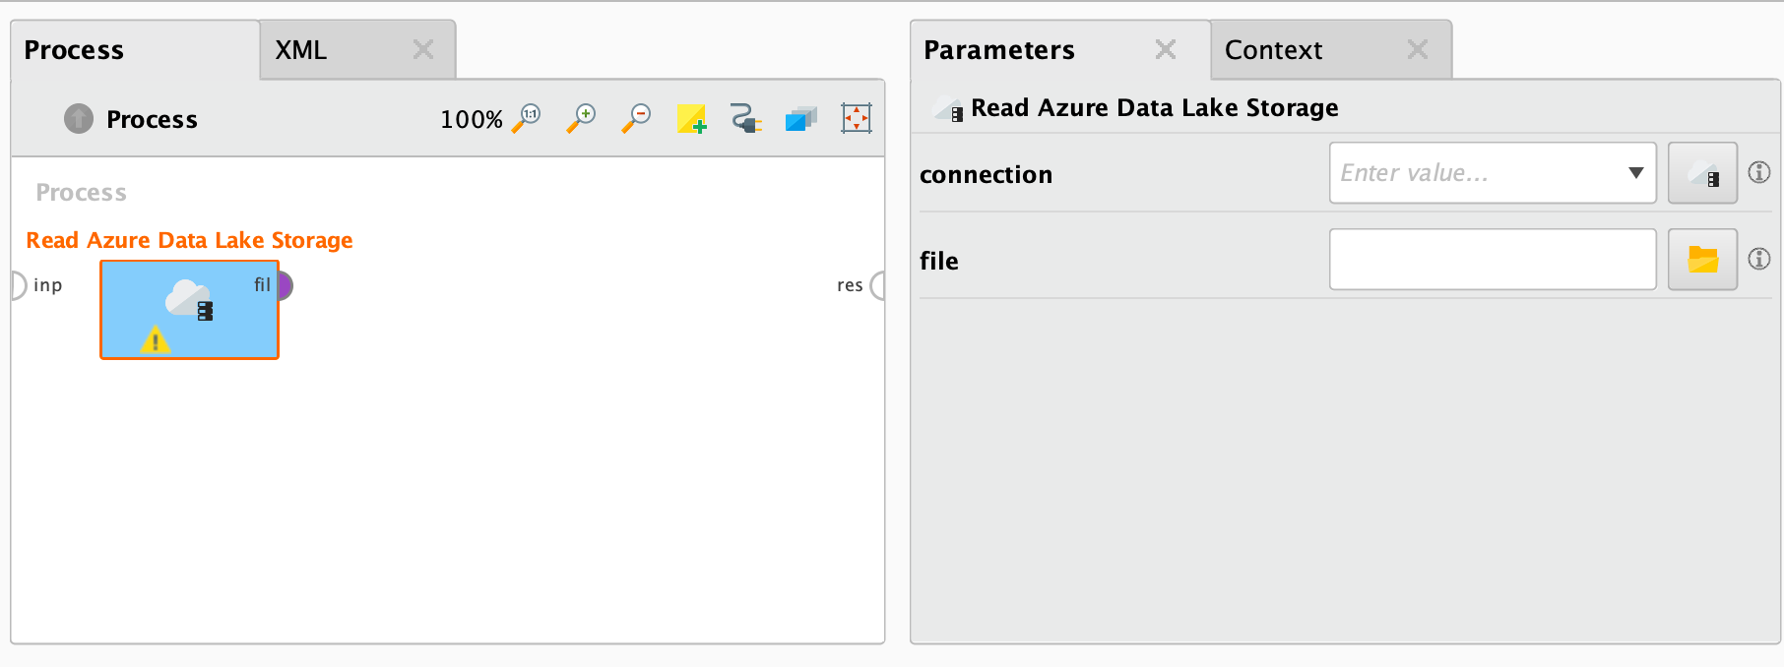Add a yellow note to the process
Screen dimensions: 1784x667
pos(691,119)
